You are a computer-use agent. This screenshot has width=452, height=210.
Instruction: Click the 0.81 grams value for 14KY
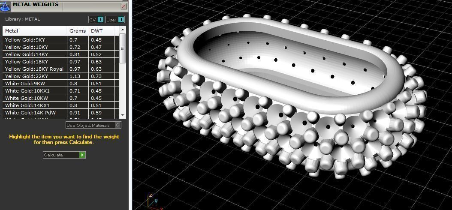[75, 54]
